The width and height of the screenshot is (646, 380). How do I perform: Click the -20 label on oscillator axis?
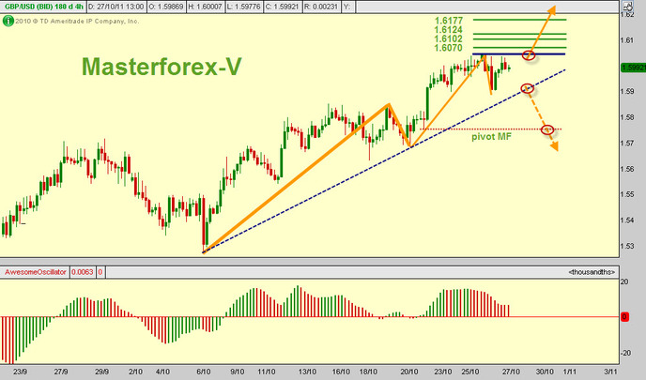pyautogui.click(x=624, y=353)
